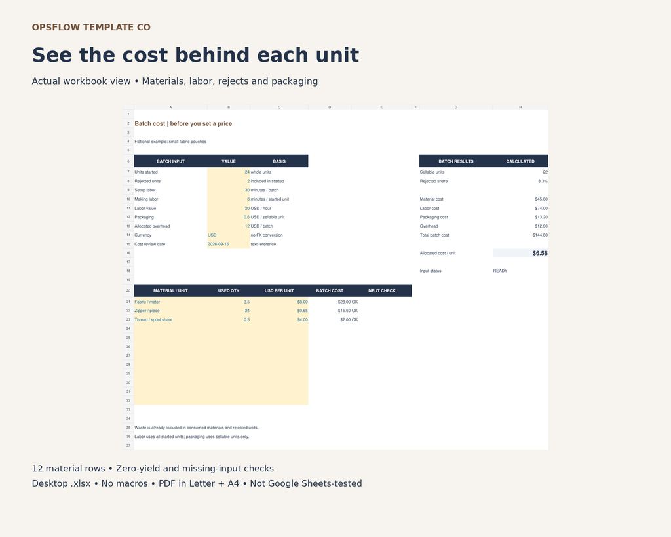
Task: Click the INPUT CHECK header cell
Action: (x=381, y=290)
